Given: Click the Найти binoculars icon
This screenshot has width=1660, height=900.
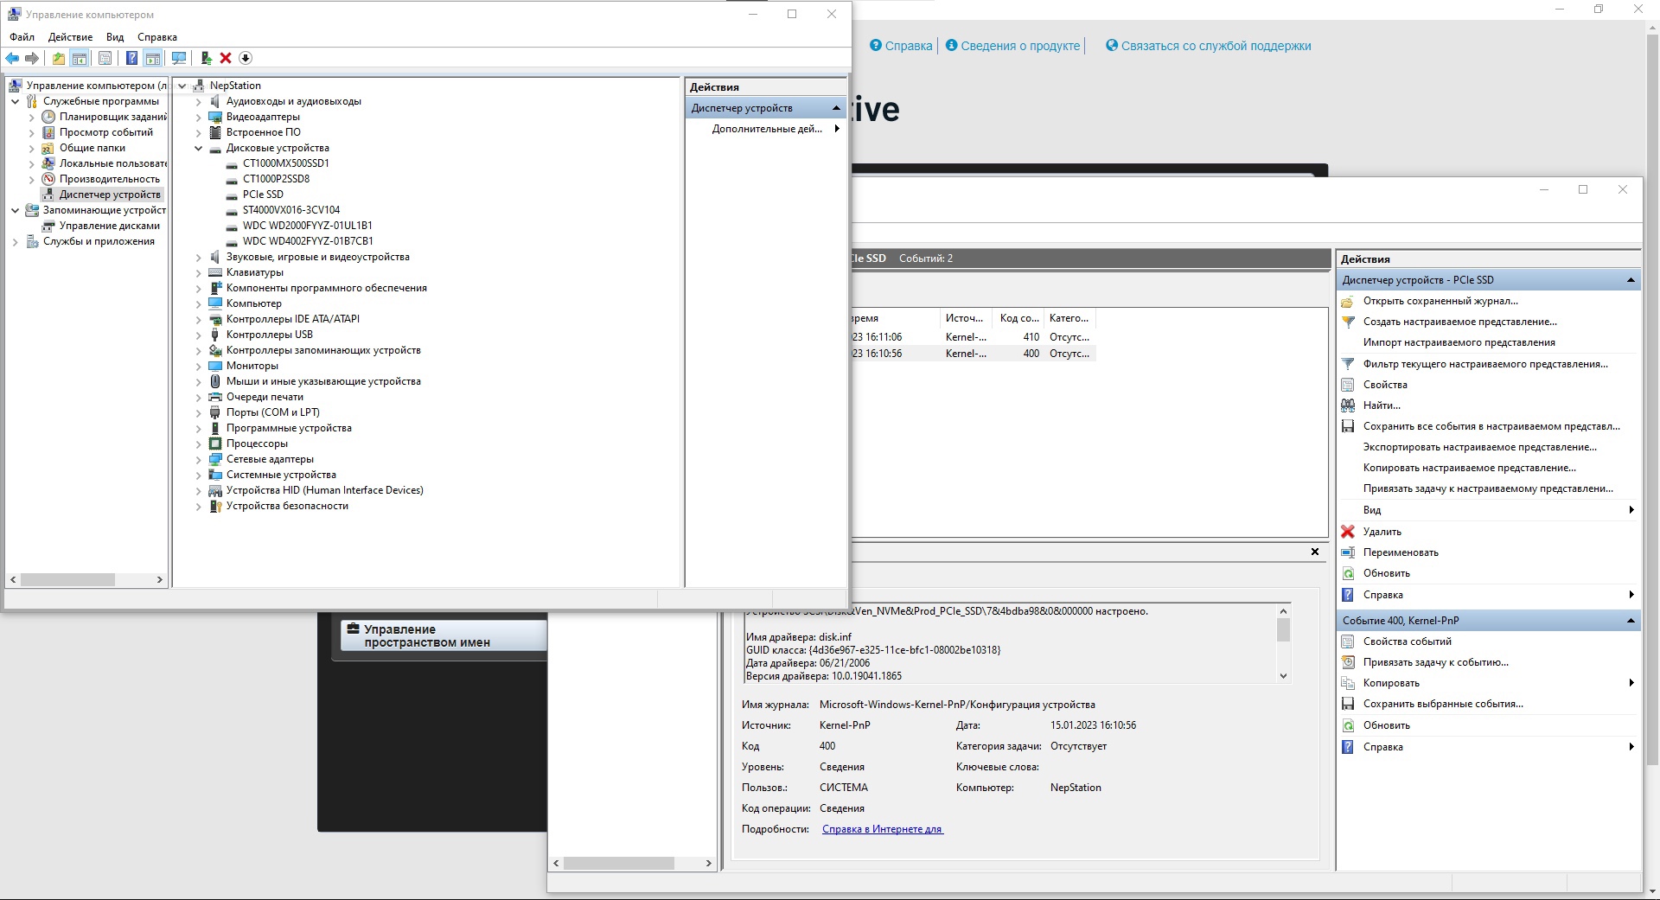Looking at the screenshot, I should click(1348, 405).
